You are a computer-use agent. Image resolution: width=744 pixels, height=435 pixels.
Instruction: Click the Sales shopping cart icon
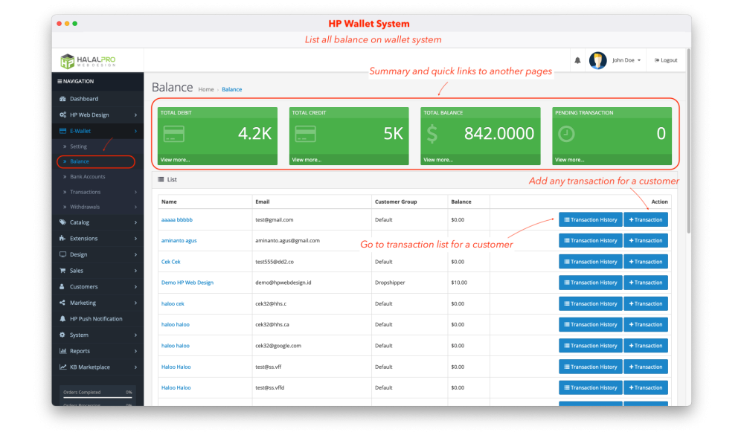(62, 271)
